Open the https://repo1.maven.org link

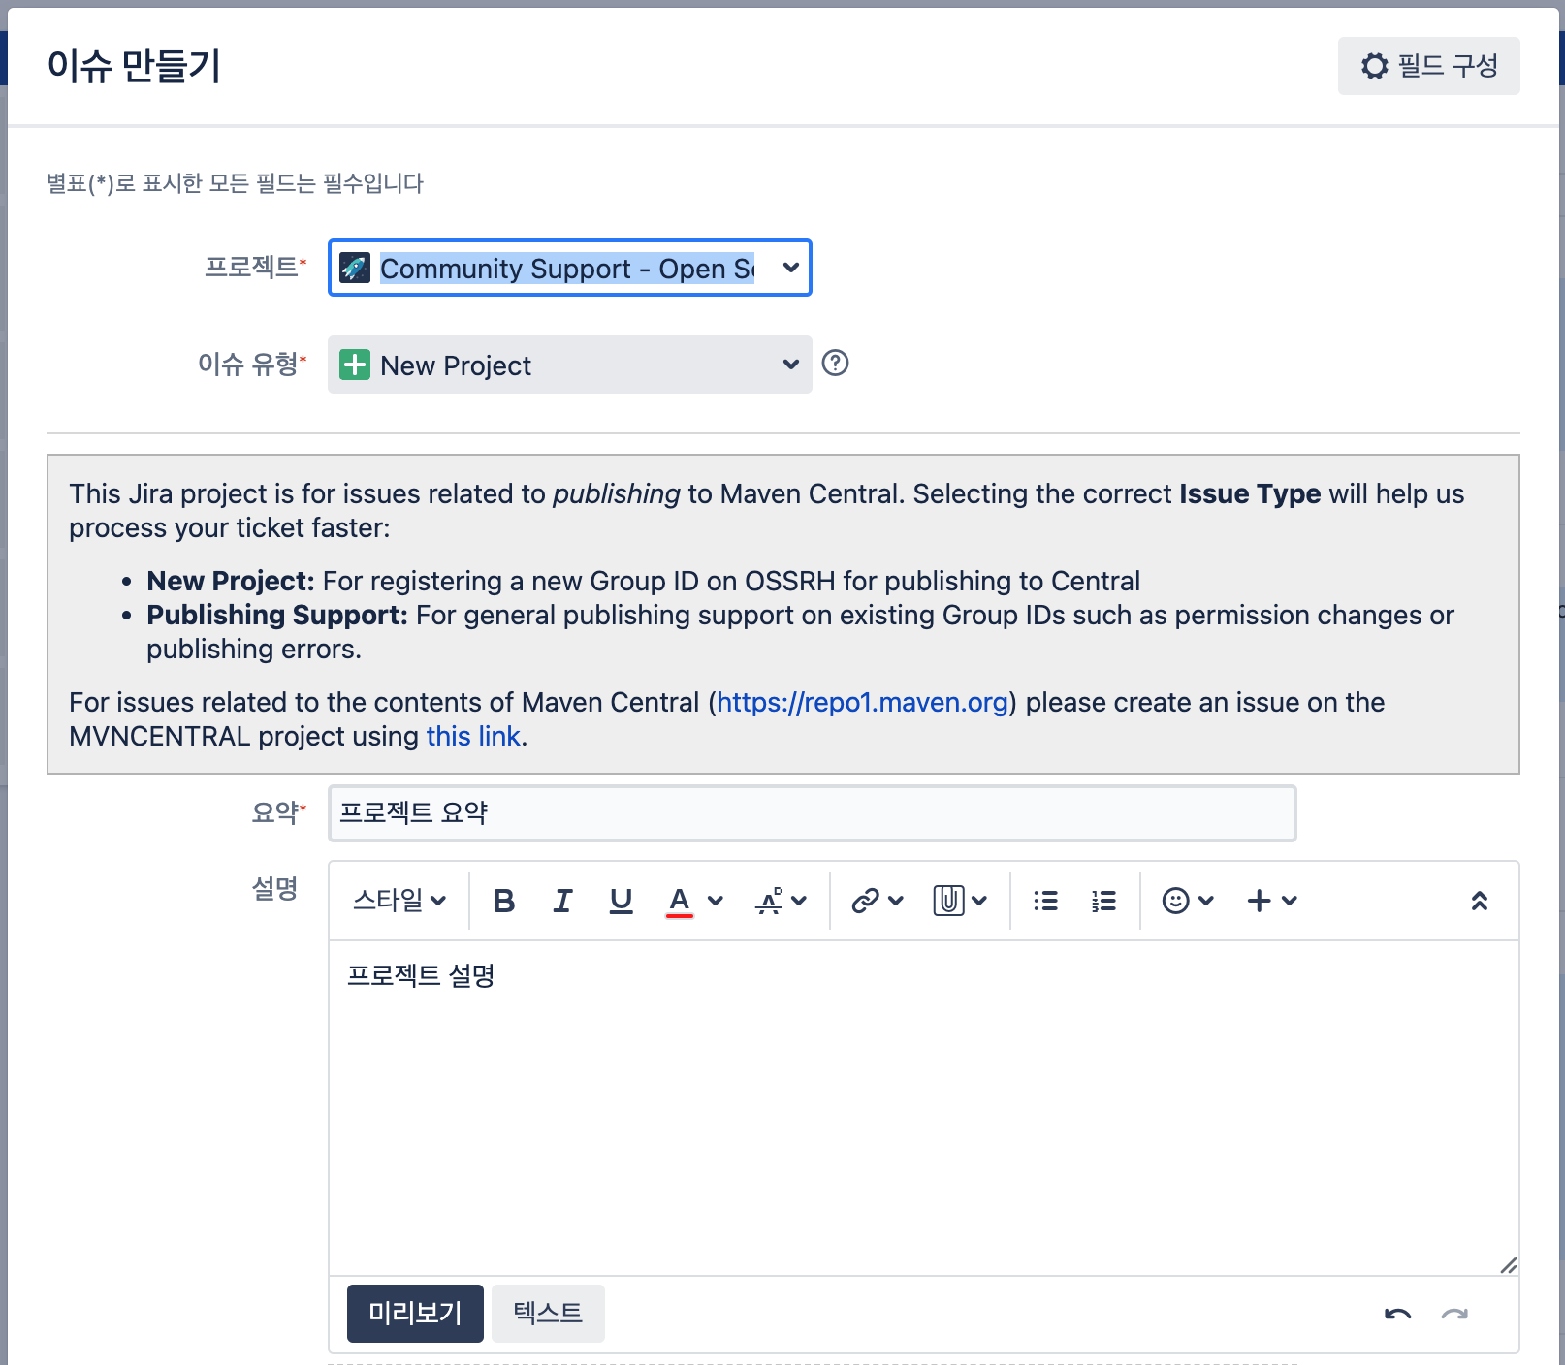click(x=863, y=702)
